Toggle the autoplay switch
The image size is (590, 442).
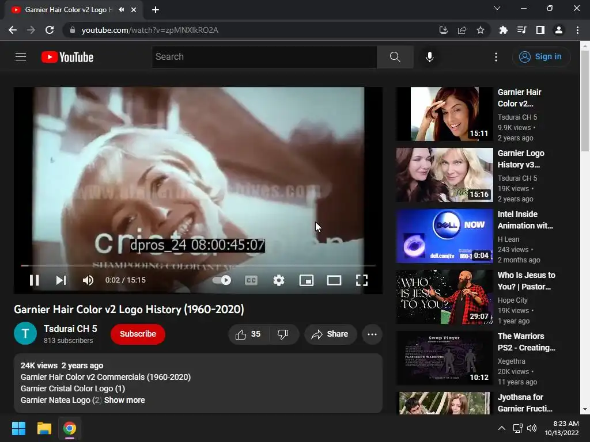click(x=222, y=280)
